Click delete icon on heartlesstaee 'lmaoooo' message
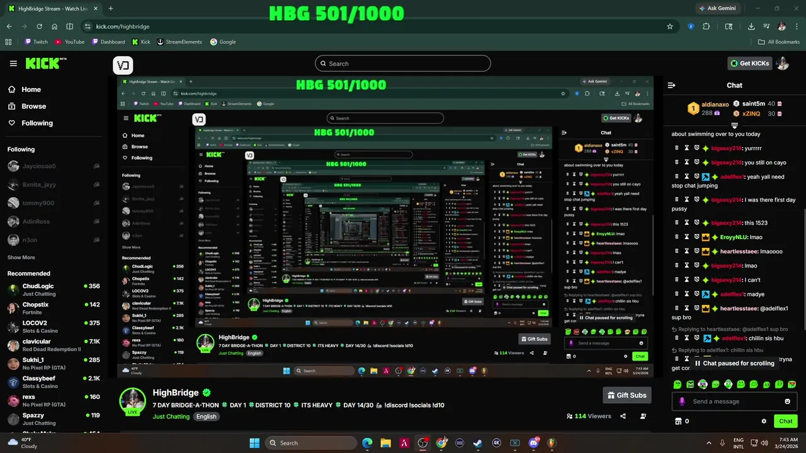The height and width of the screenshot is (453, 806). pyautogui.click(x=677, y=252)
